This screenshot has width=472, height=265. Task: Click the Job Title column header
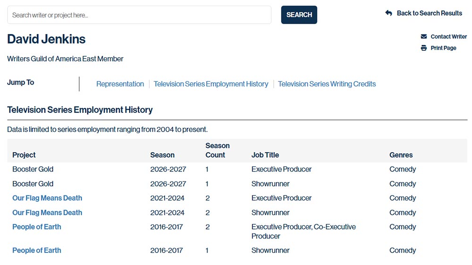point(265,155)
